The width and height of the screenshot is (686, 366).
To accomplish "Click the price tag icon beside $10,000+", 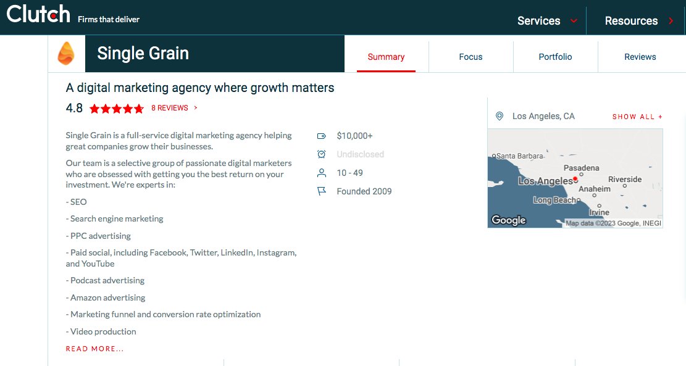I will click(321, 136).
